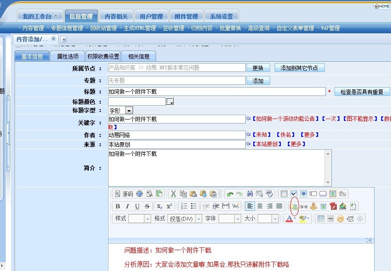Open Find with the binoculars icon
The height and width of the screenshot is (271, 391).
pos(250,194)
